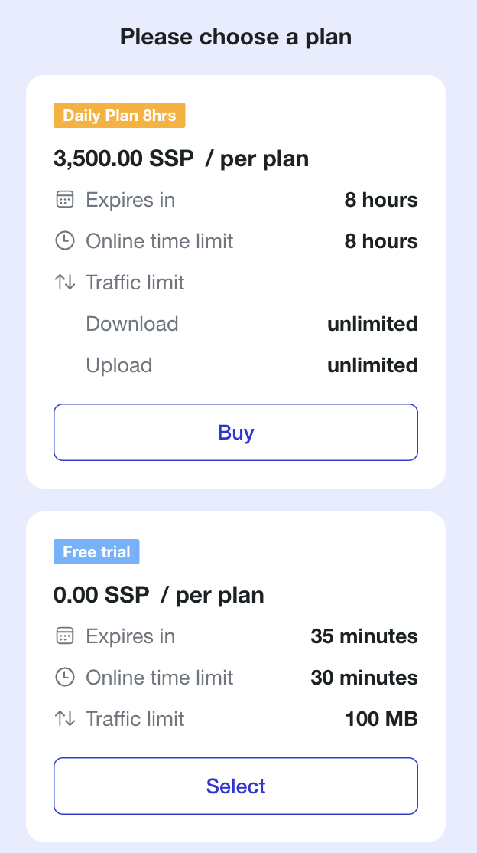Click the 30 minutes online time value

[x=364, y=678]
